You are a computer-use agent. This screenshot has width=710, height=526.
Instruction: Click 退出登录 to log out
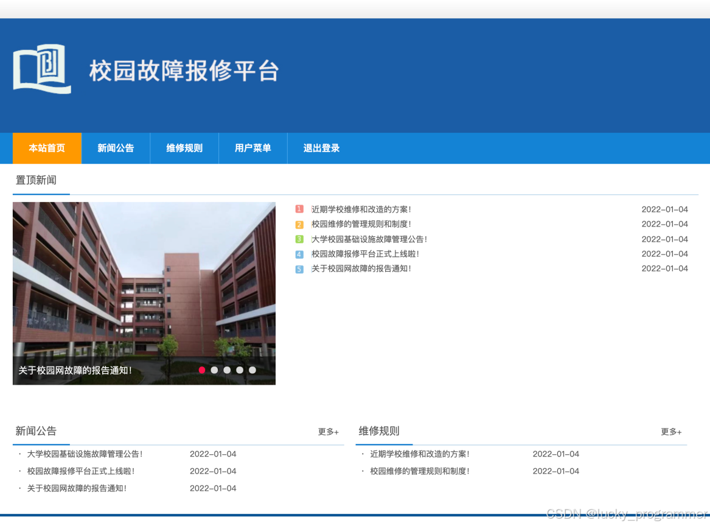coord(321,148)
